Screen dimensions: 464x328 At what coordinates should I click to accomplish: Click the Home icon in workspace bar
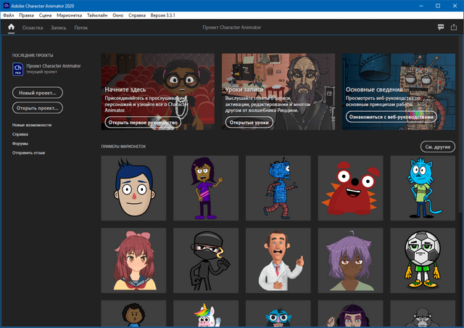(x=11, y=28)
